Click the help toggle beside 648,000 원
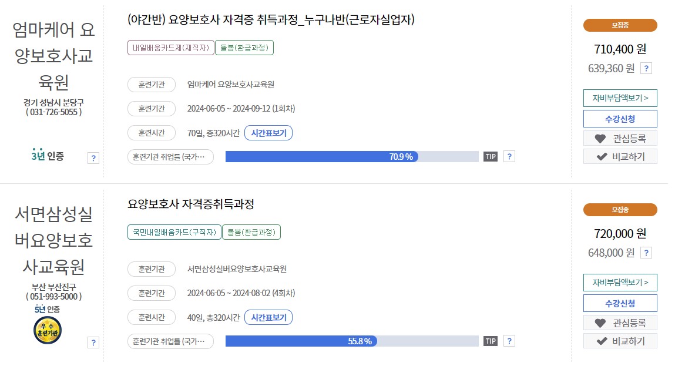Image resolution: width=675 pixels, height=366 pixels. tap(646, 252)
